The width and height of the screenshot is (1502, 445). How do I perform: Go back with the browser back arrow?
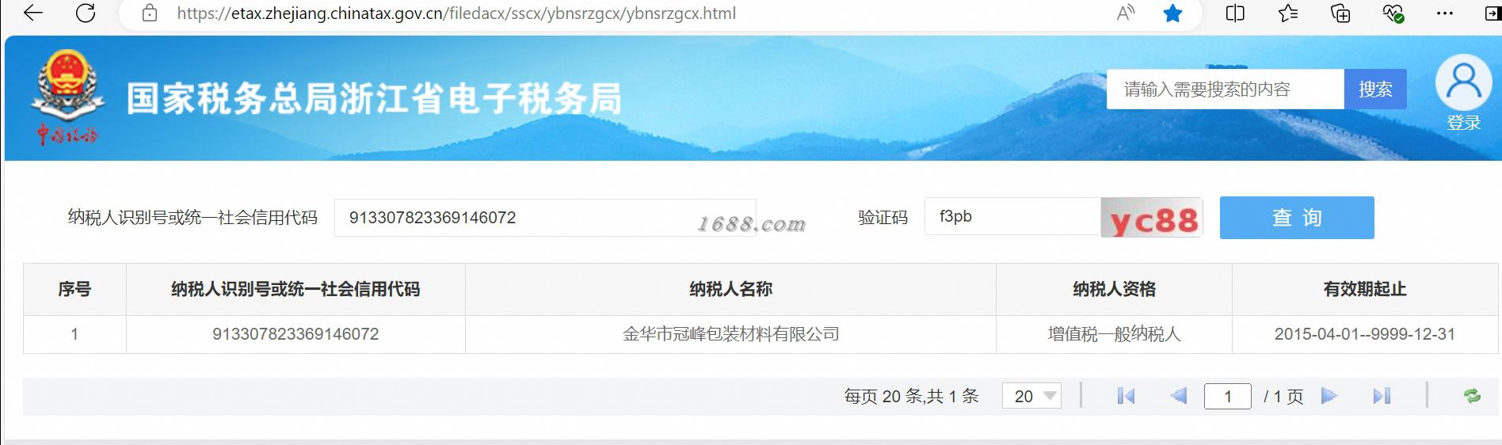[x=33, y=13]
